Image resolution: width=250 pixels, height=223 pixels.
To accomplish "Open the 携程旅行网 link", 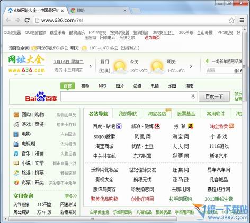I will (x=219, y=190).
